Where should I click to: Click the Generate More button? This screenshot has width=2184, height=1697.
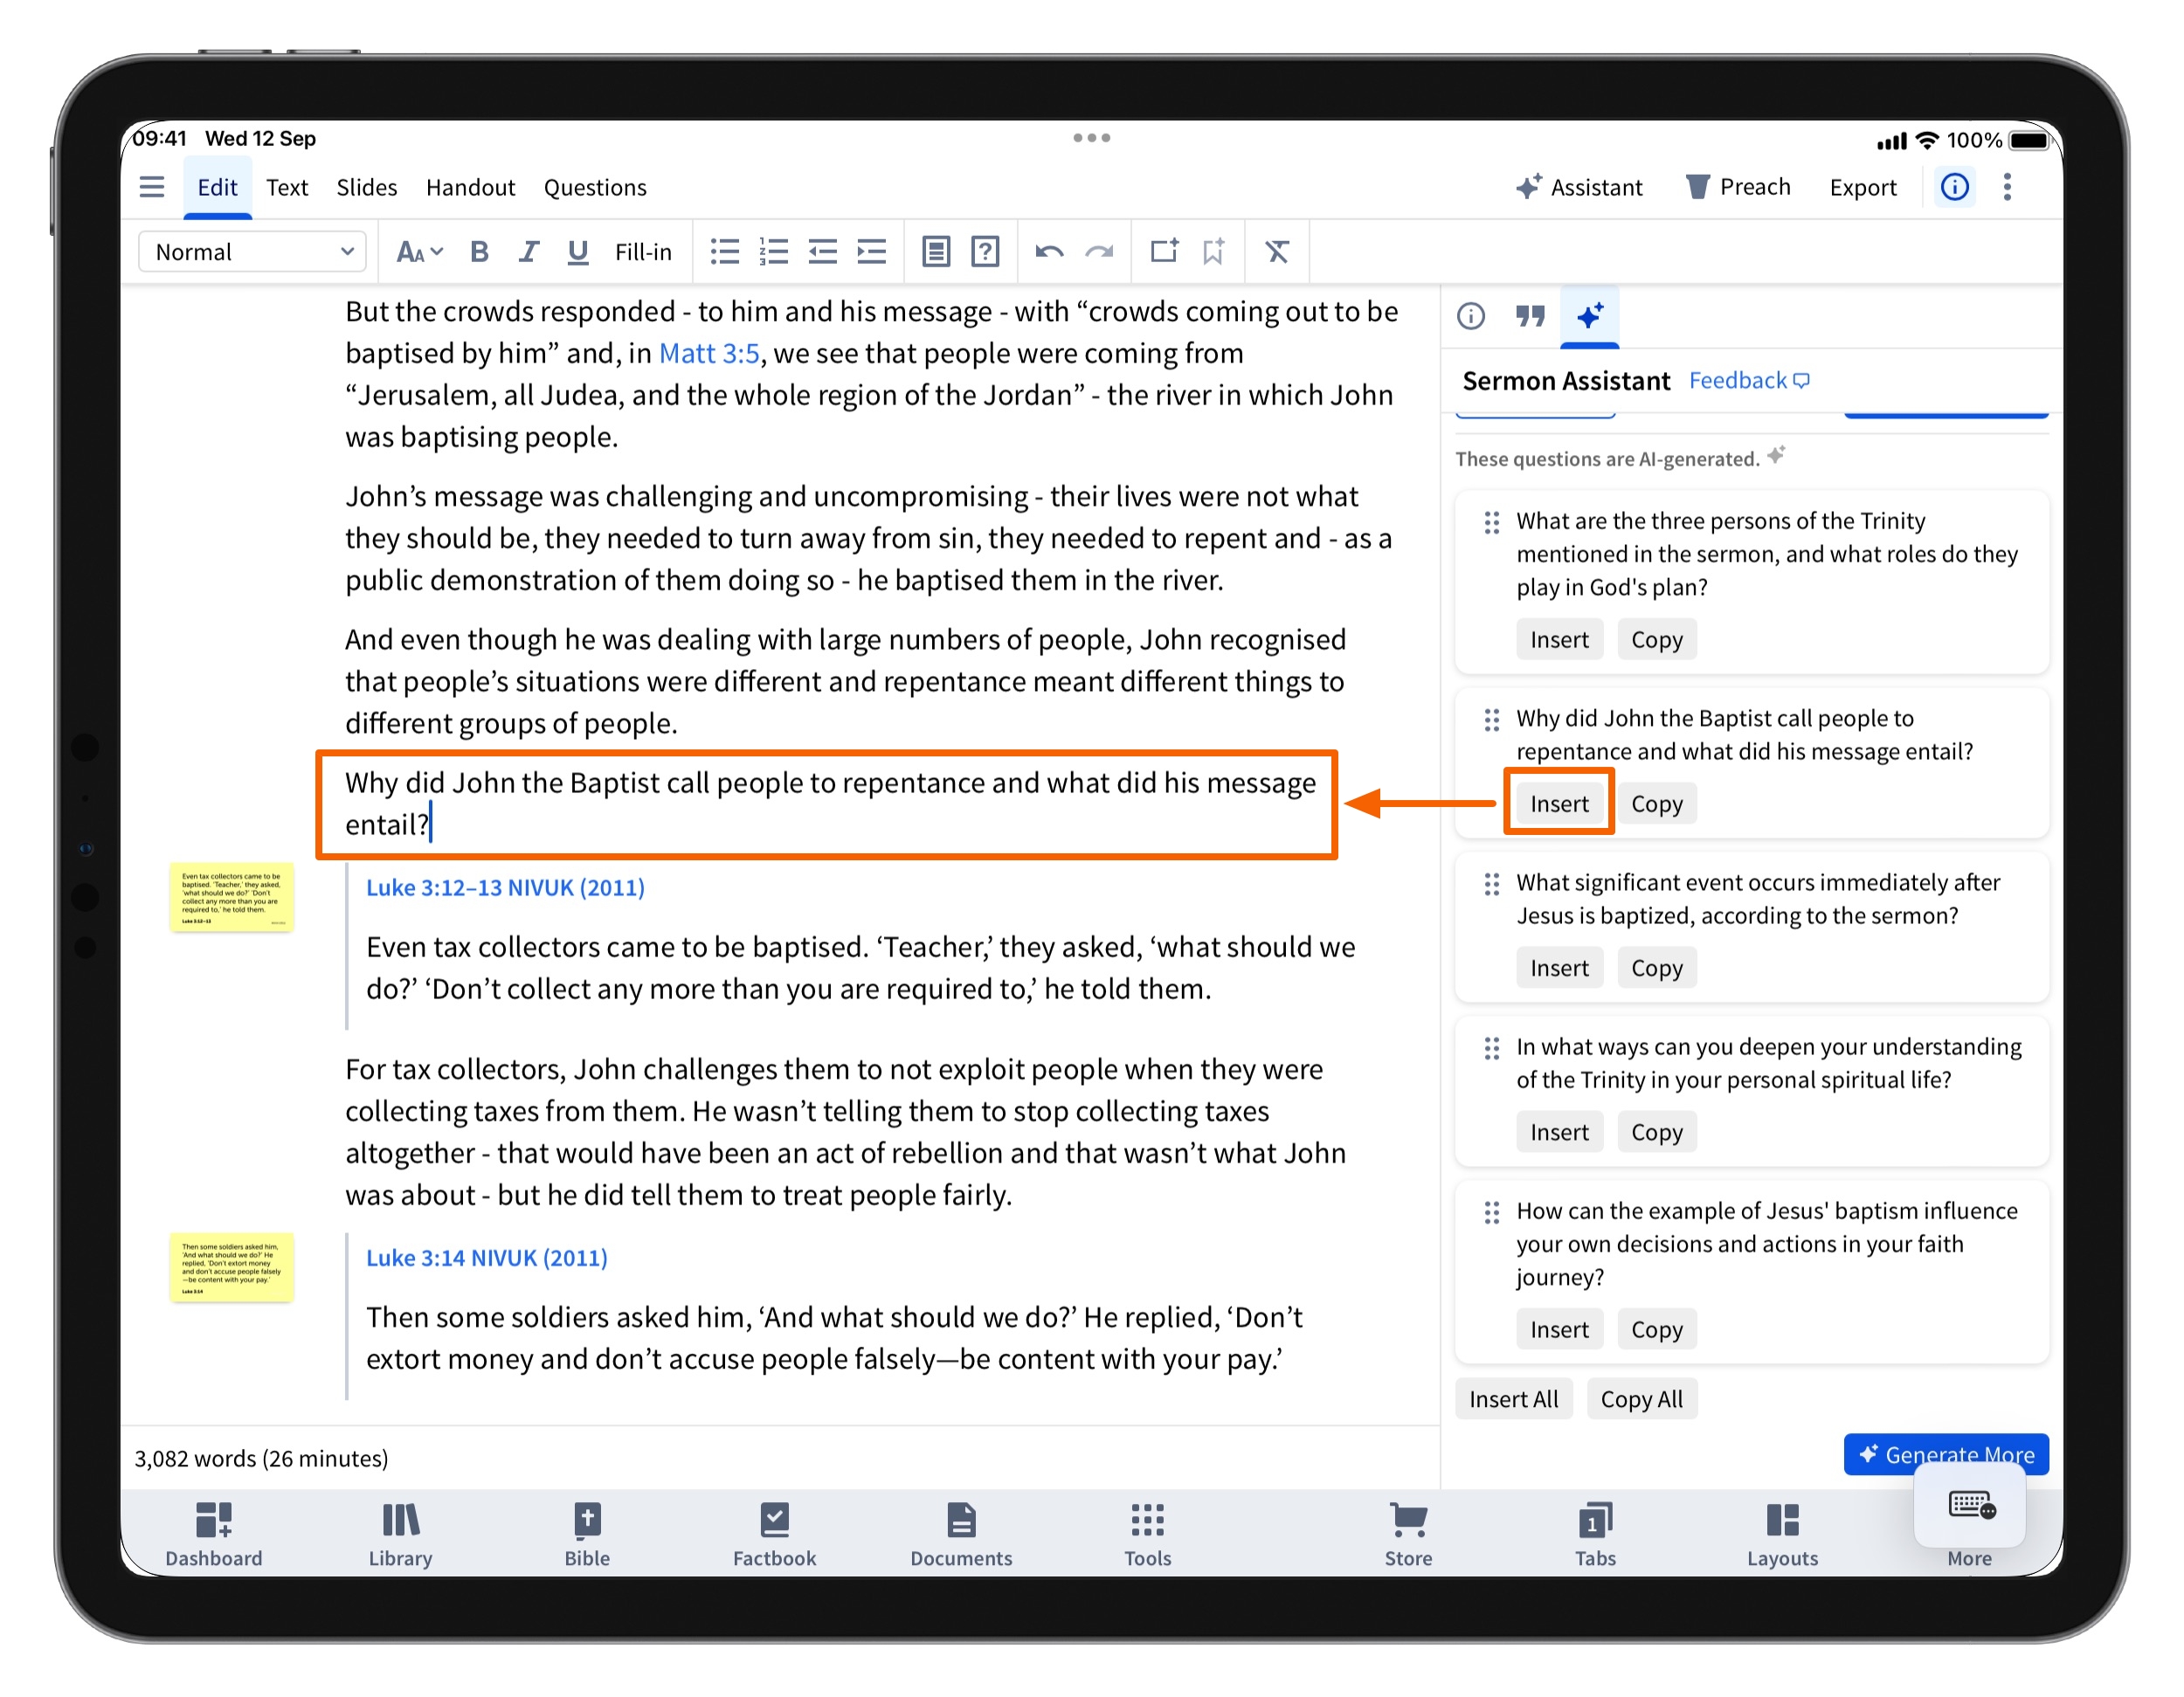coord(1946,1455)
